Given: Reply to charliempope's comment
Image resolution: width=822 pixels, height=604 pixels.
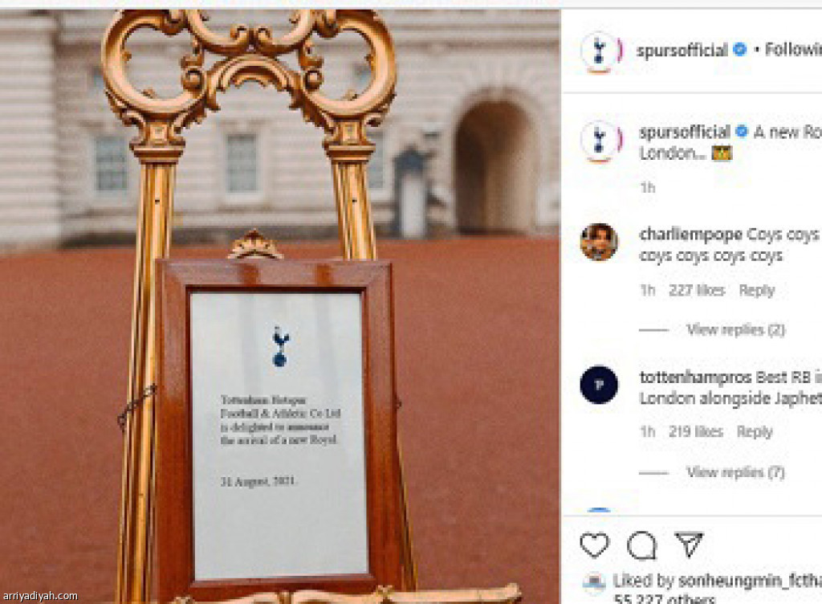Looking at the screenshot, I should pos(756,290).
